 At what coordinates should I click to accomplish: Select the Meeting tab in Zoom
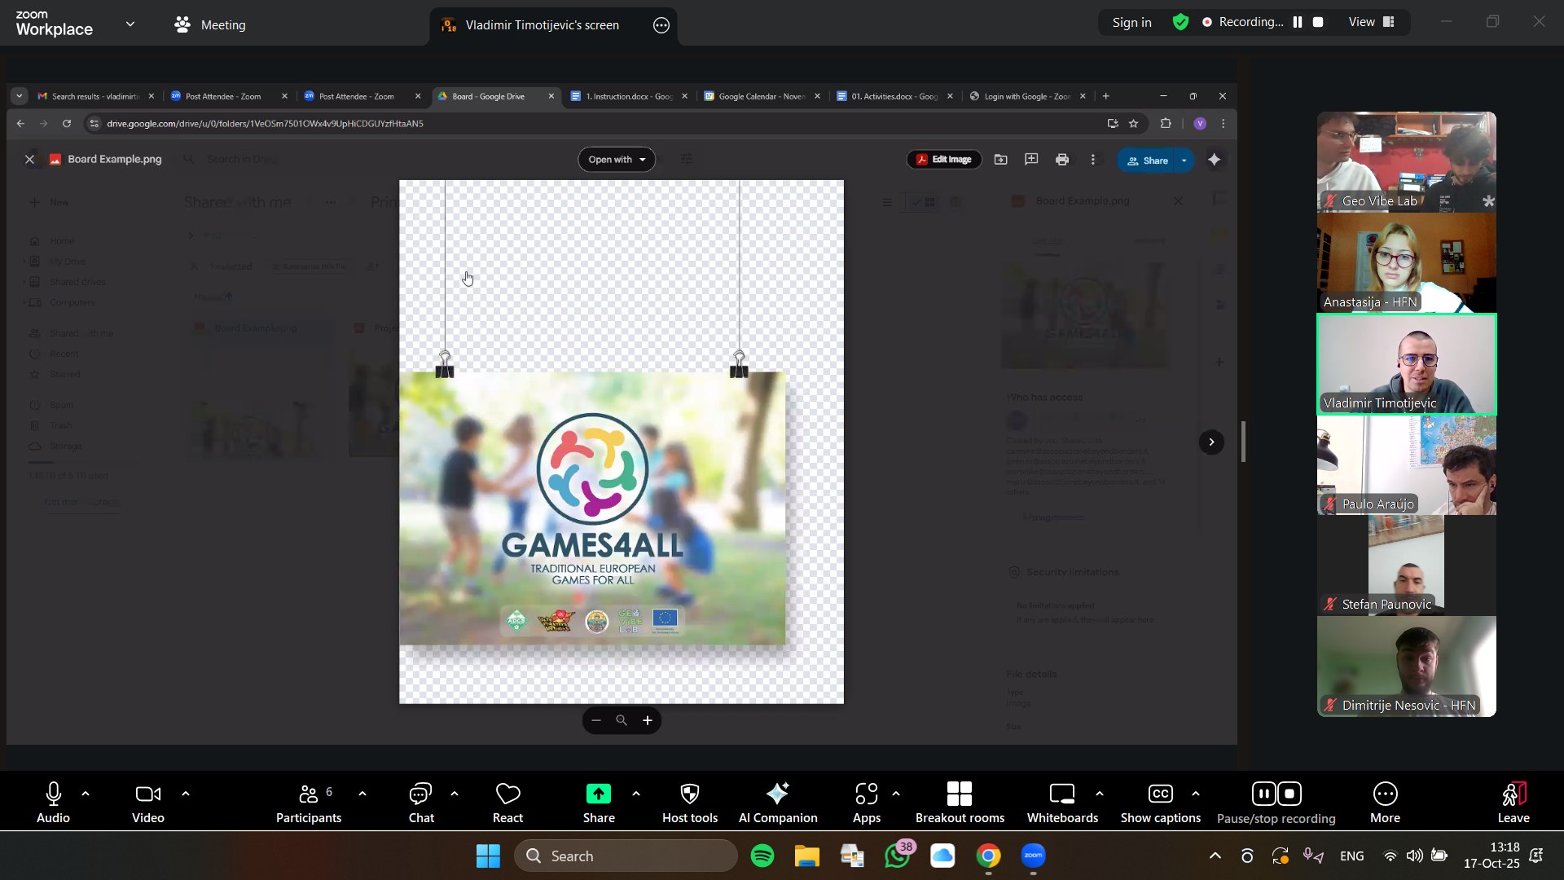tap(210, 25)
